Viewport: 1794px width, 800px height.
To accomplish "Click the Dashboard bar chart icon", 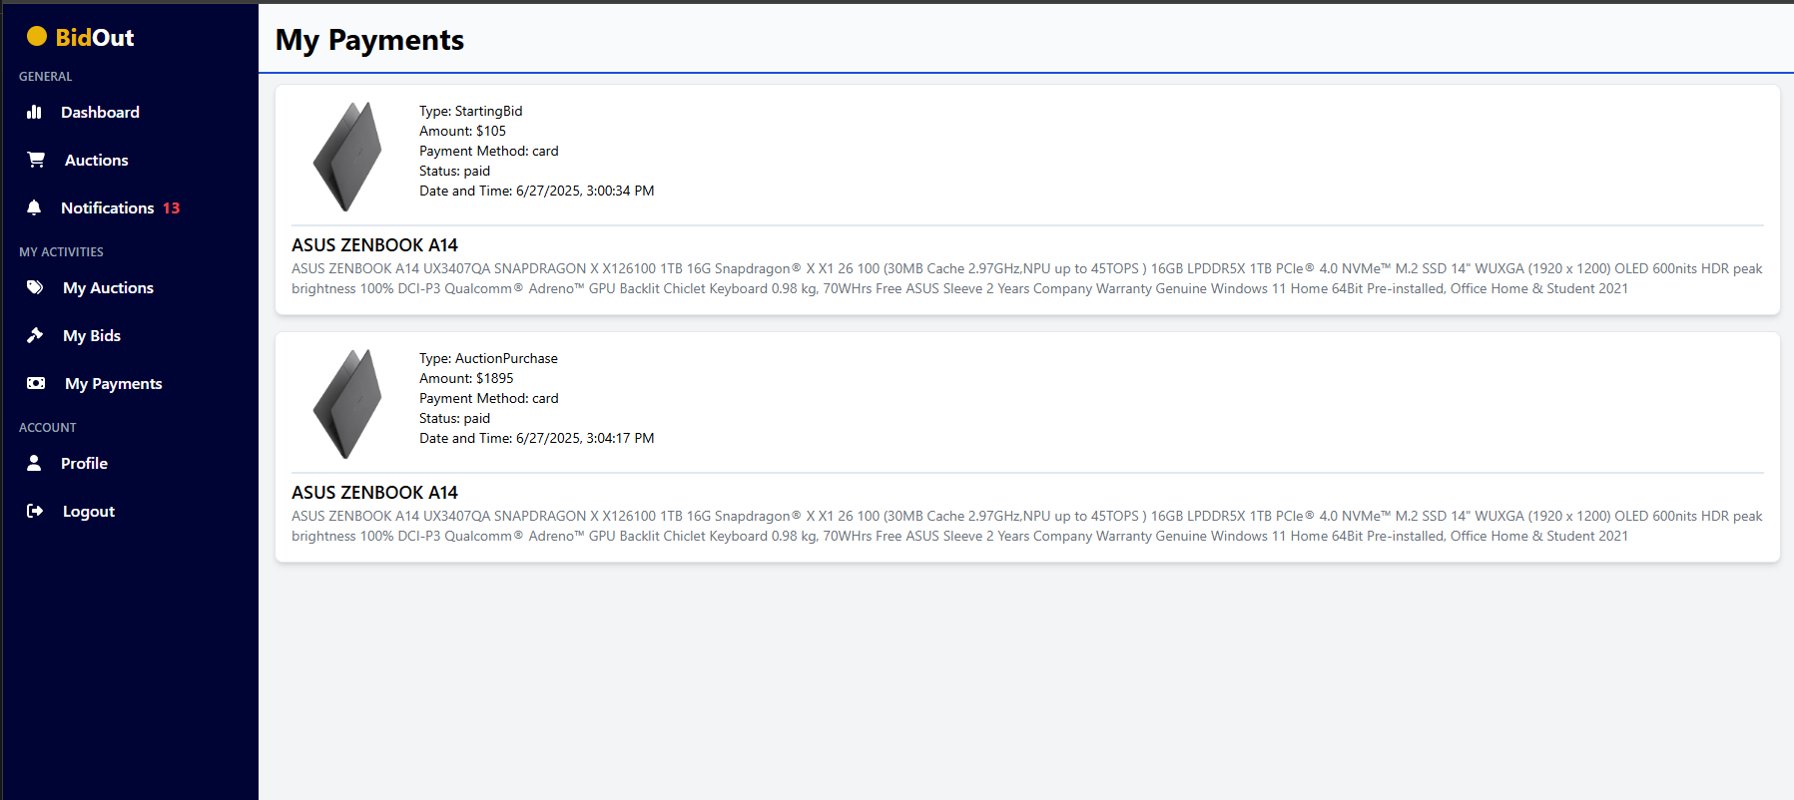I will [34, 112].
